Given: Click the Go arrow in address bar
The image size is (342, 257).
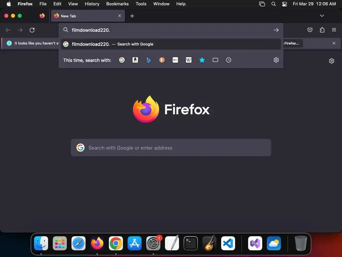Looking at the screenshot, I should (276, 30).
